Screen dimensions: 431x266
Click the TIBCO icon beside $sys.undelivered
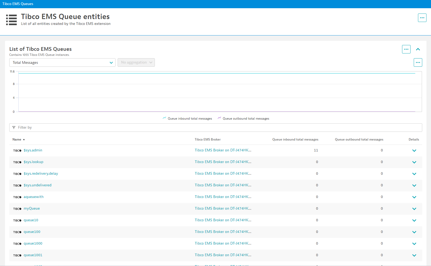[17, 186]
